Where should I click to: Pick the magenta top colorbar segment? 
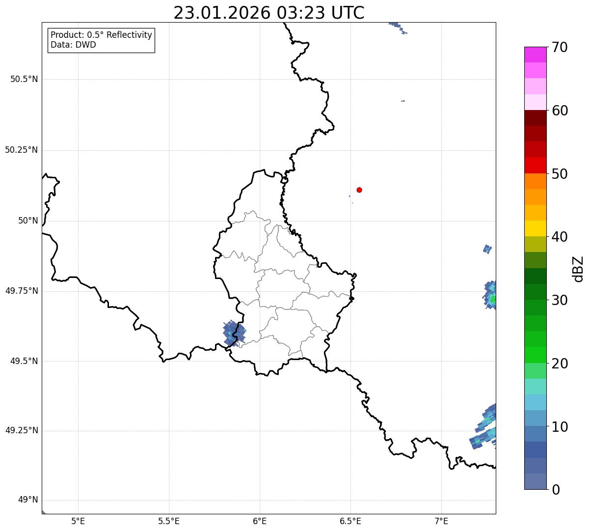pos(535,55)
